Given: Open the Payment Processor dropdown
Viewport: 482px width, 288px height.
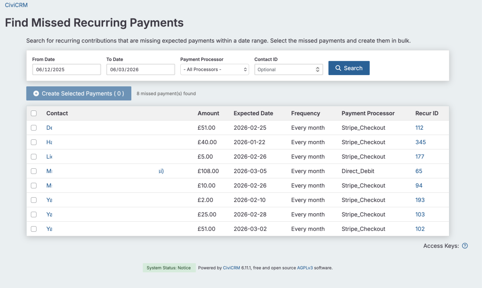Looking at the screenshot, I should 214,69.
